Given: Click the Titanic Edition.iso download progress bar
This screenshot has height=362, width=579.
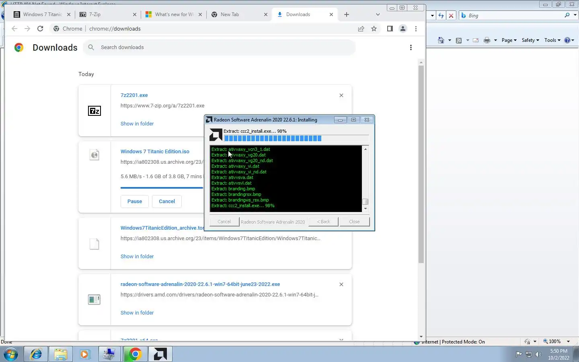Looking at the screenshot, I should (162, 187).
